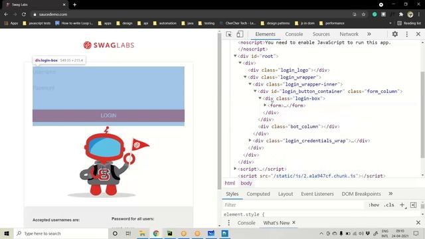Toggle the .cls class editor button

pos(388,205)
